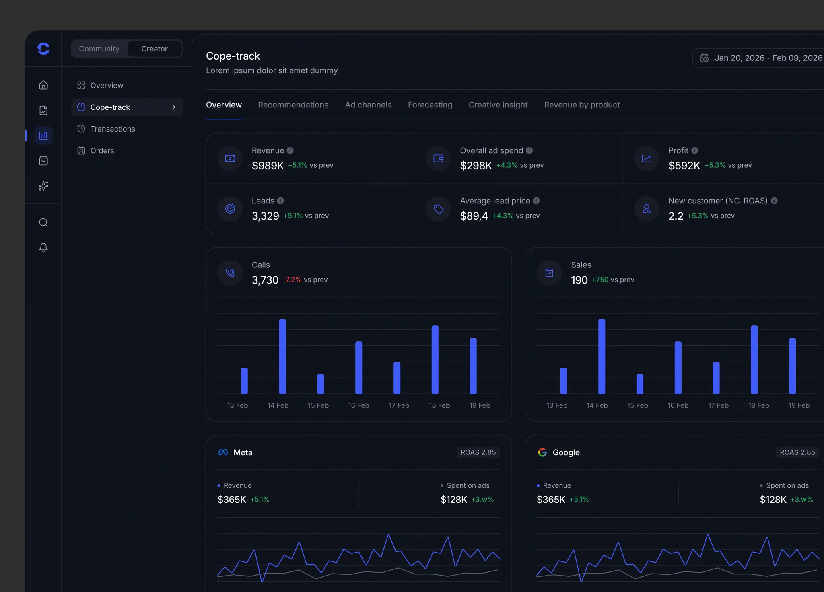Open the Forecasting tab

coord(430,105)
